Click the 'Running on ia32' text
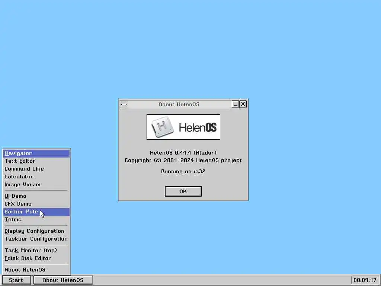Viewport: 381px width, 286px height. coord(183,171)
